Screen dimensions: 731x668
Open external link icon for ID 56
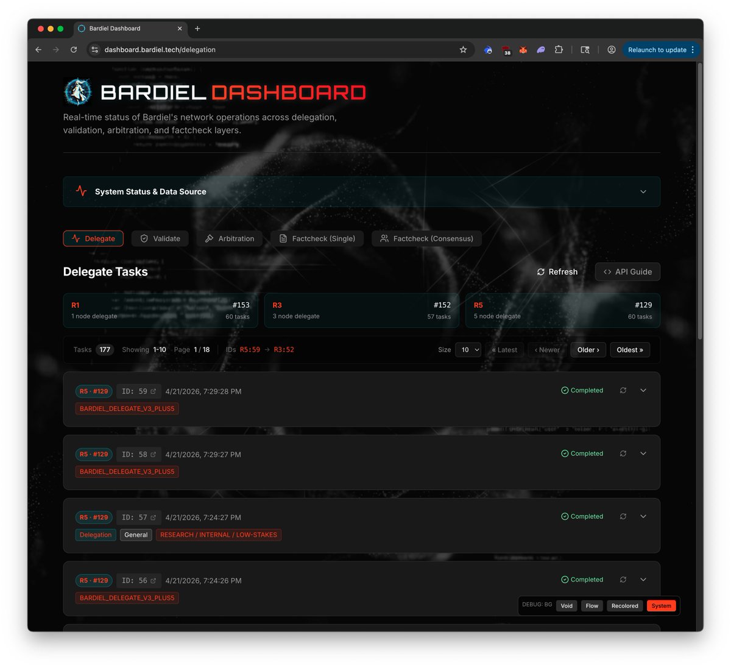coord(154,581)
